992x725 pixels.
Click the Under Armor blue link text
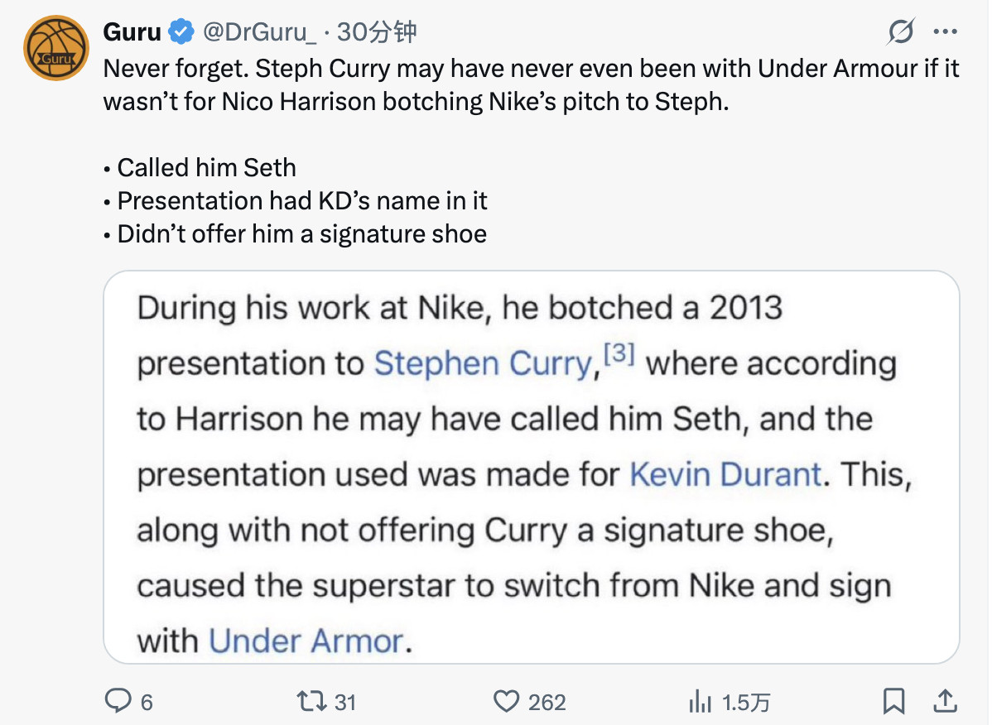click(306, 641)
